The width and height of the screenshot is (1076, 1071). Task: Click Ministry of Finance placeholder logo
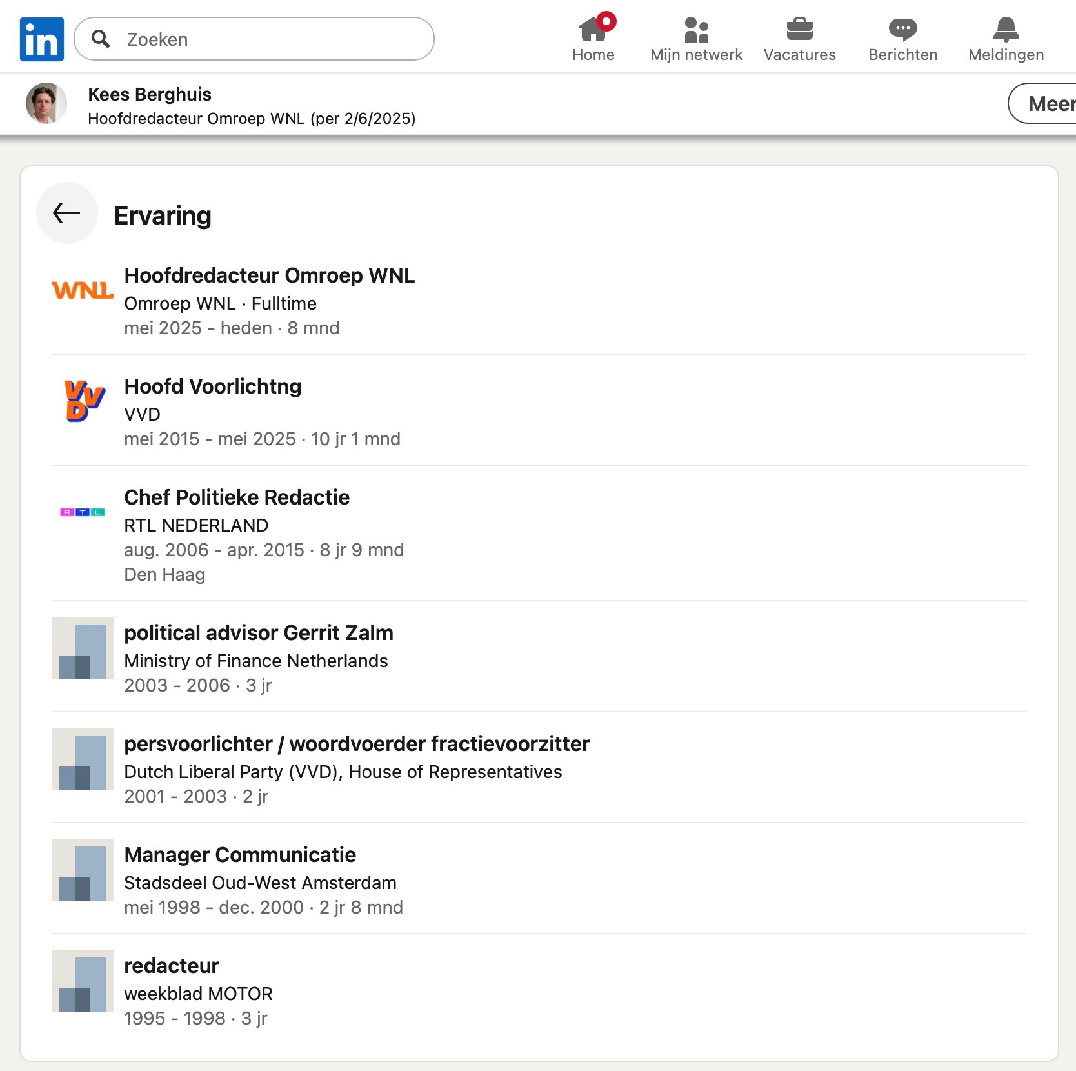83,648
